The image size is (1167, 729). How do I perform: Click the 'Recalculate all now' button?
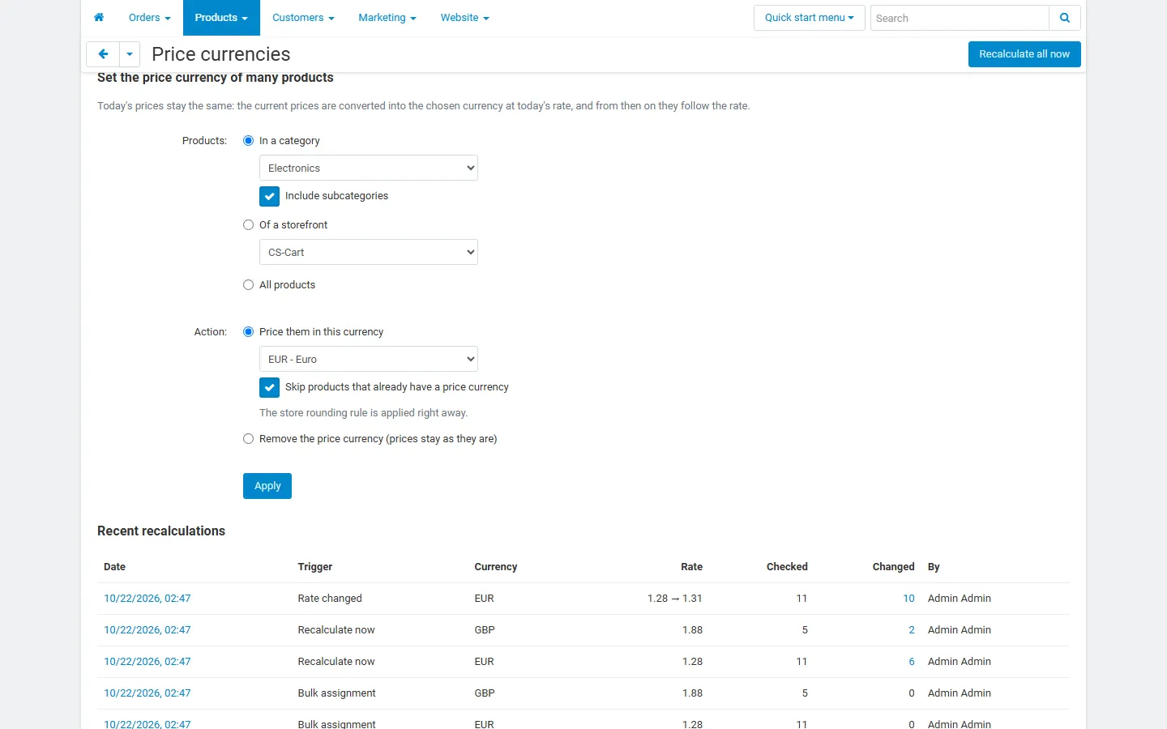coord(1024,54)
